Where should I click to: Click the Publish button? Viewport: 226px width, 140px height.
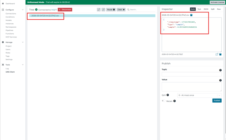217,101
